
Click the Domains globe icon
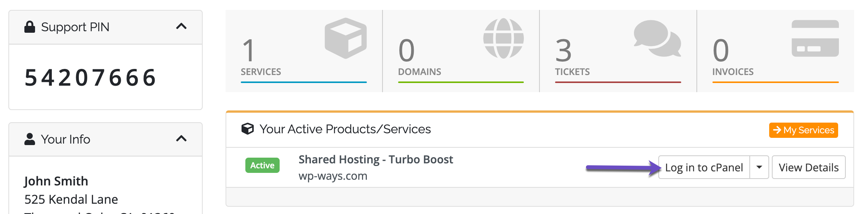tap(503, 38)
